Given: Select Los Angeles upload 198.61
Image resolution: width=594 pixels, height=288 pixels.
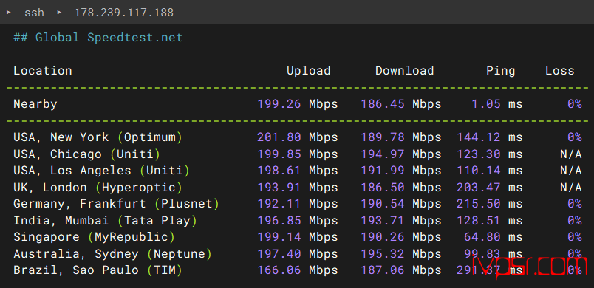Looking at the screenshot, I should pyautogui.click(x=279, y=171).
